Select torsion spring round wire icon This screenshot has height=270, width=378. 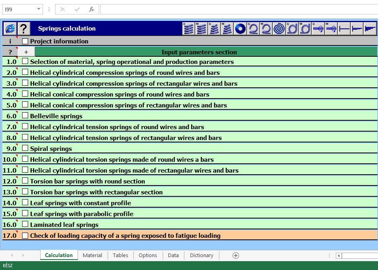click(292, 29)
